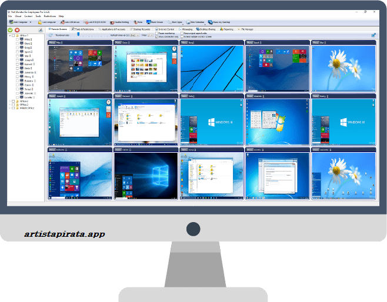Click Menu button on Dave's thumbnail

[x=118, y=42]
